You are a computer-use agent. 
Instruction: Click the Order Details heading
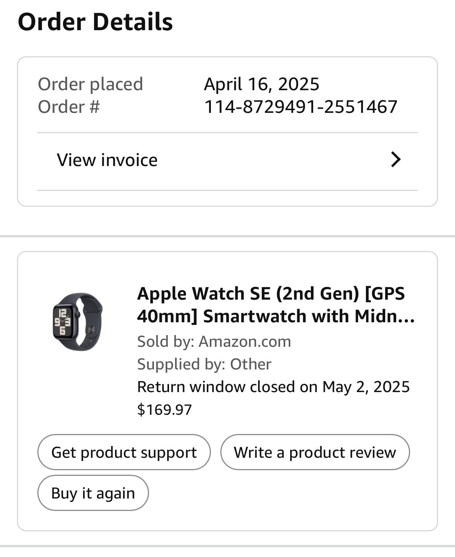[95, 22]
